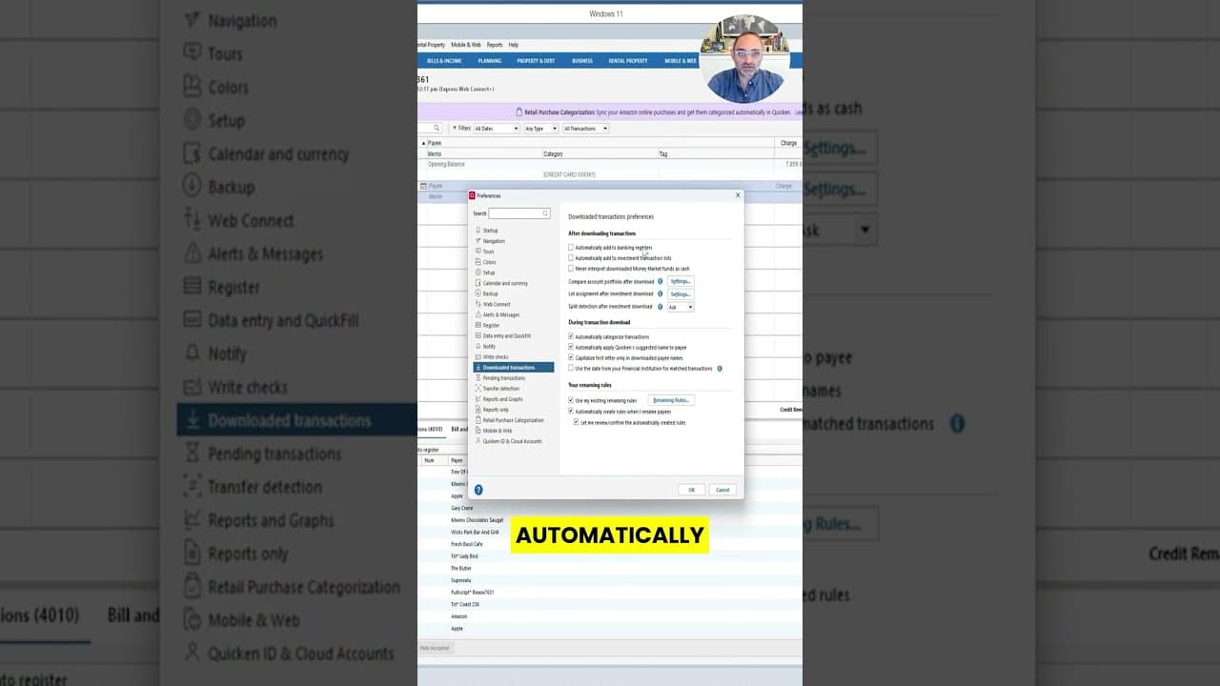Sort by the Payee column header arrow
Image resolution: width=1220 pixels, height=686 pixels.
tap(424, 143)
